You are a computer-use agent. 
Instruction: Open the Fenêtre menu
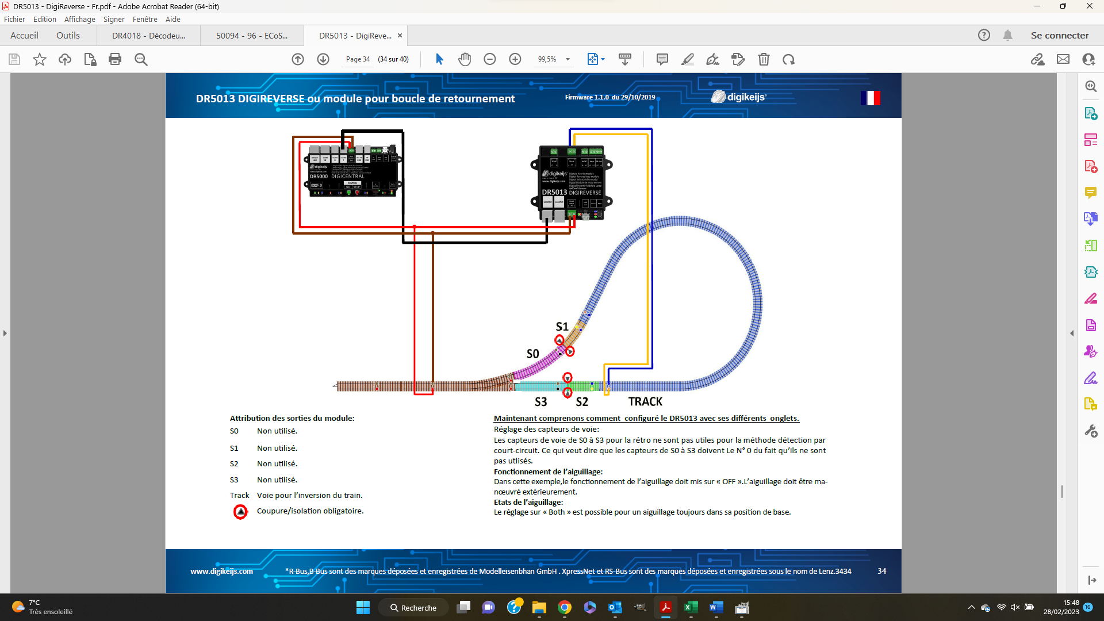point(145,19)
